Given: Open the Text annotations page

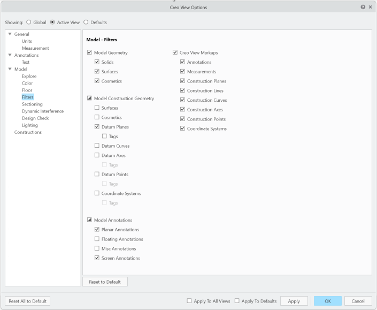Looking at the screenshot, I should 26,62.
